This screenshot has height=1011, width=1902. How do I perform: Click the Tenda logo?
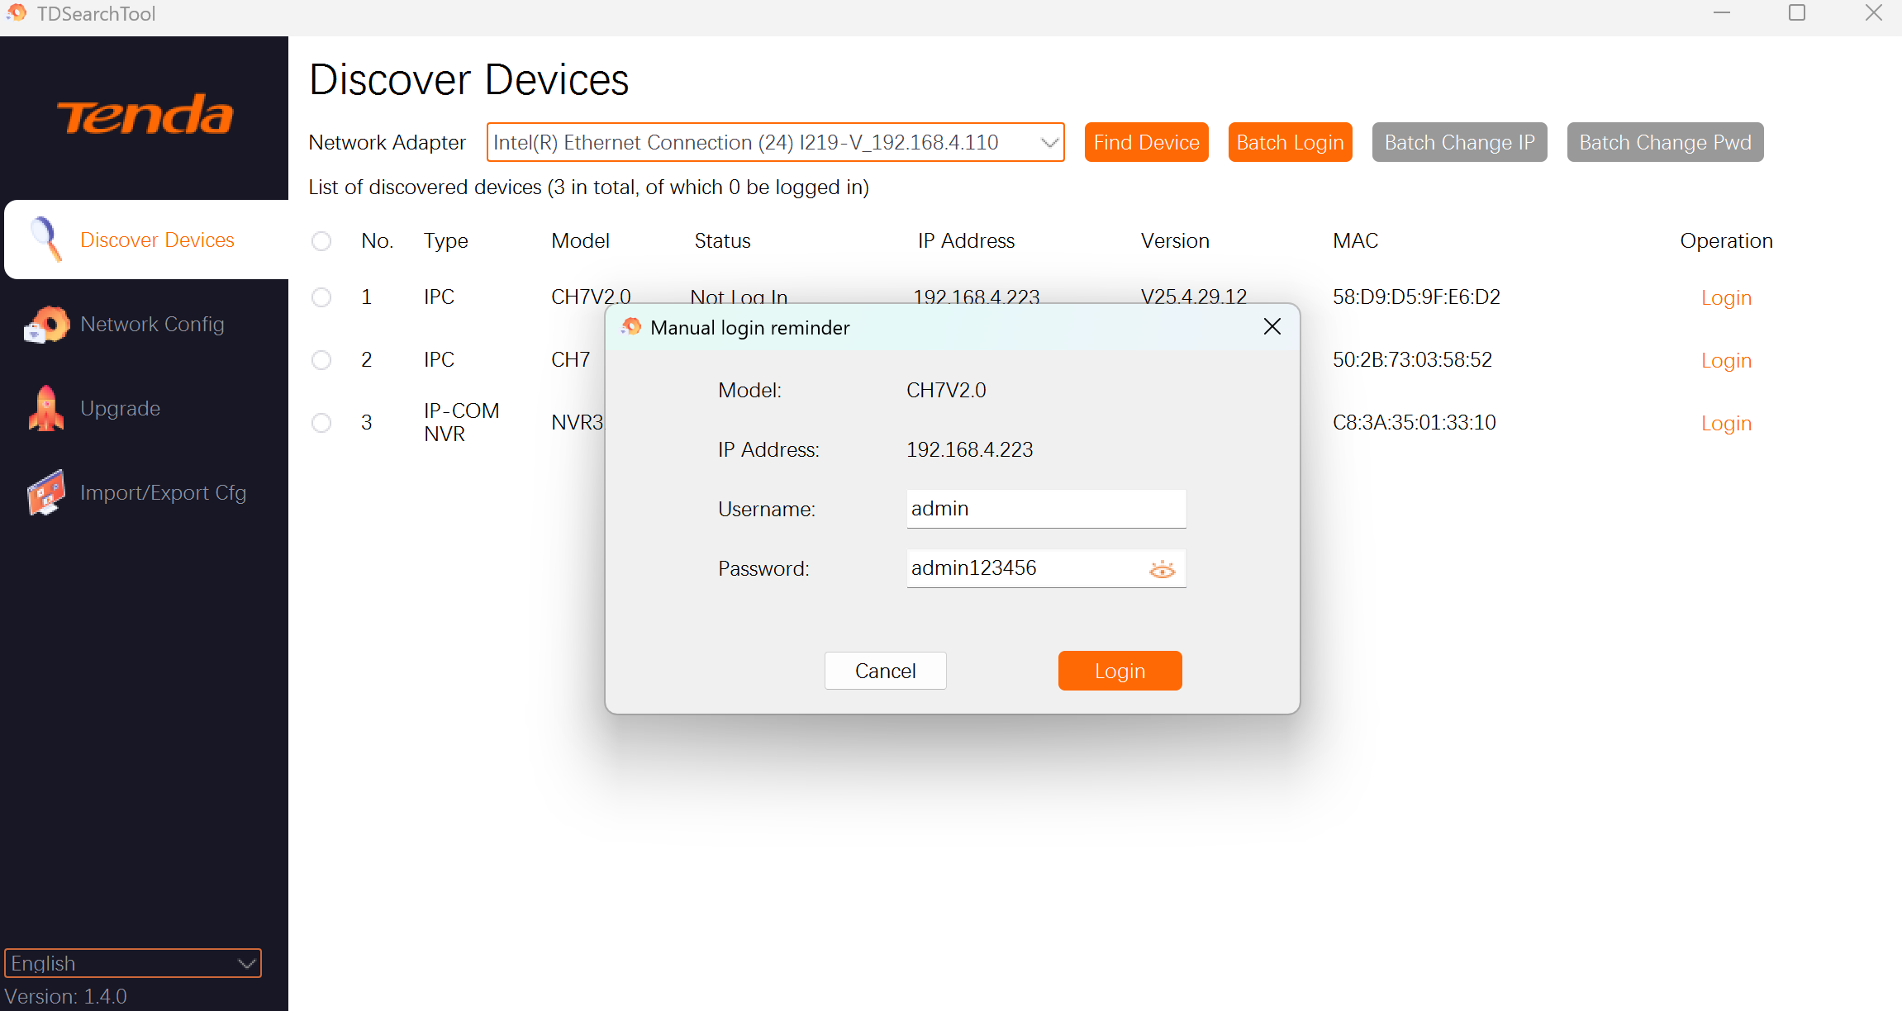(x=145, y=115)
